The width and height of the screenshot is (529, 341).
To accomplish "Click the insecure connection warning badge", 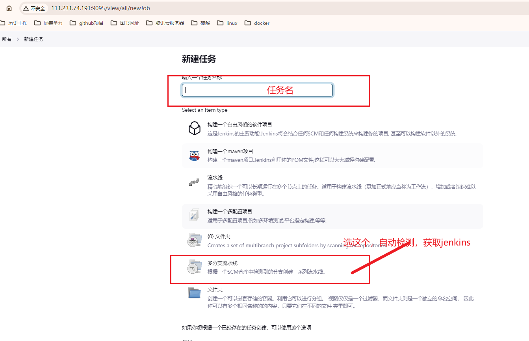I will 34,8.
